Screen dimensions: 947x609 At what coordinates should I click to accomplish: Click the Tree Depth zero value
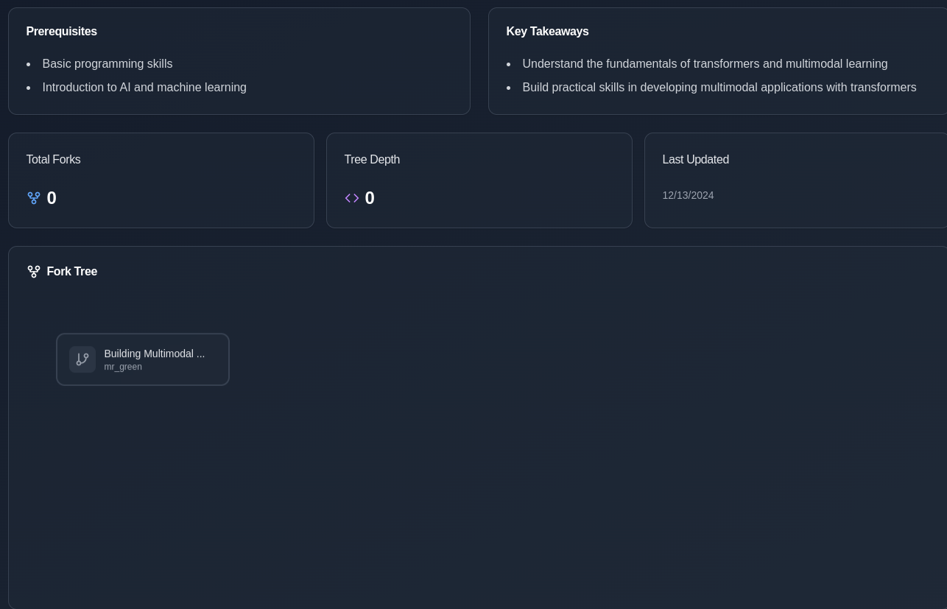(370, 198)
